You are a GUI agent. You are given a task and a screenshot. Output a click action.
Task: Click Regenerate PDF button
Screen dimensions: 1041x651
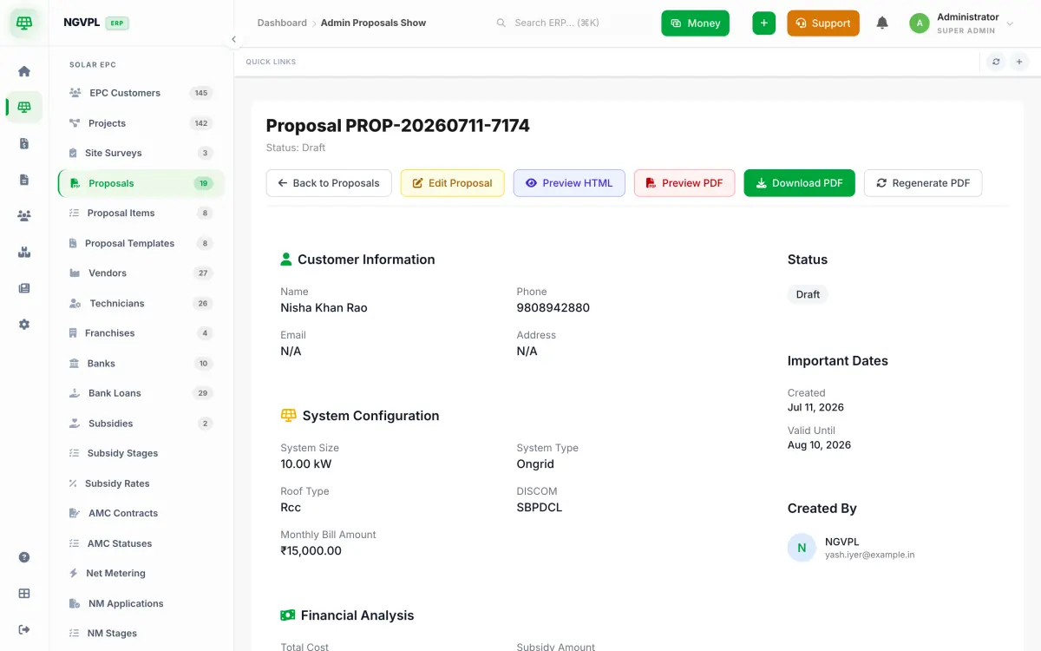point(923,183)
